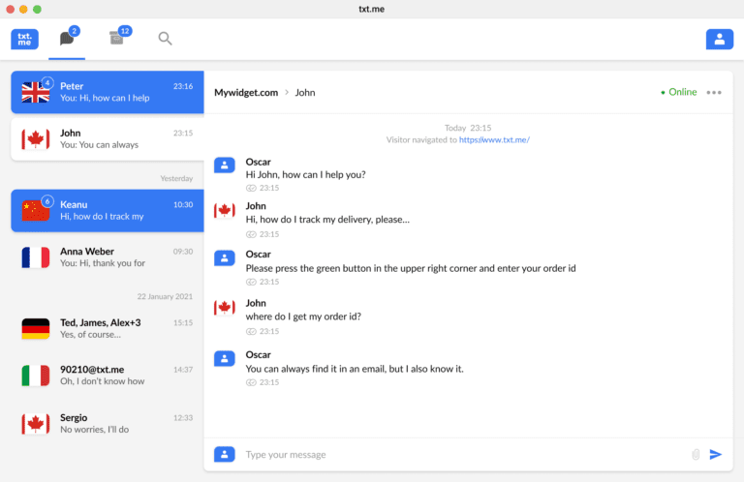Screen dimensions: 744x482
Task: Click the Italian flag on 90210@txt.me chat
Action: pyautogui.click(x=36, y=376)
